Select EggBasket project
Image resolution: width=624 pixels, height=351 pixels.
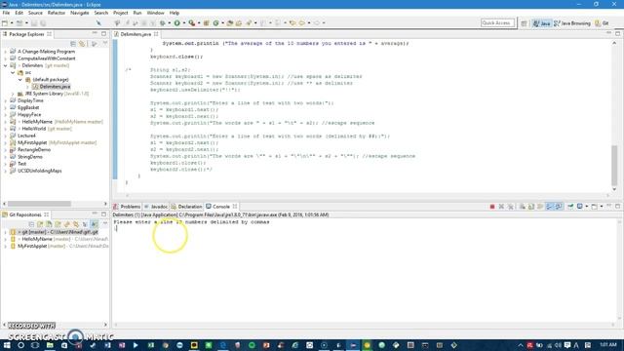pyautogui.click(x=28, y=108)
